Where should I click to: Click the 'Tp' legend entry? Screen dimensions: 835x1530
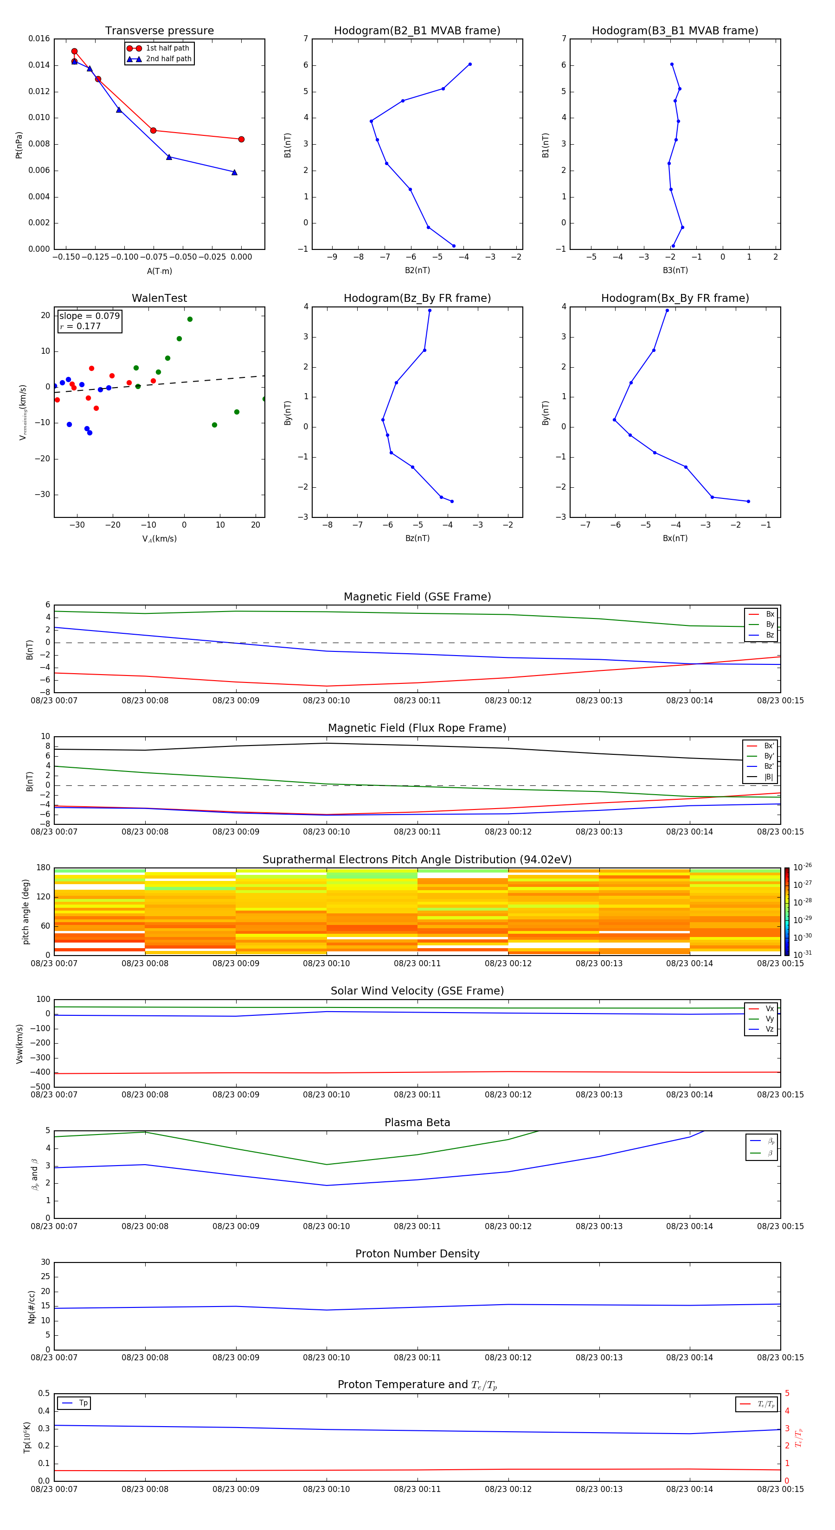pyautogui.click(x=74, y=1403)
